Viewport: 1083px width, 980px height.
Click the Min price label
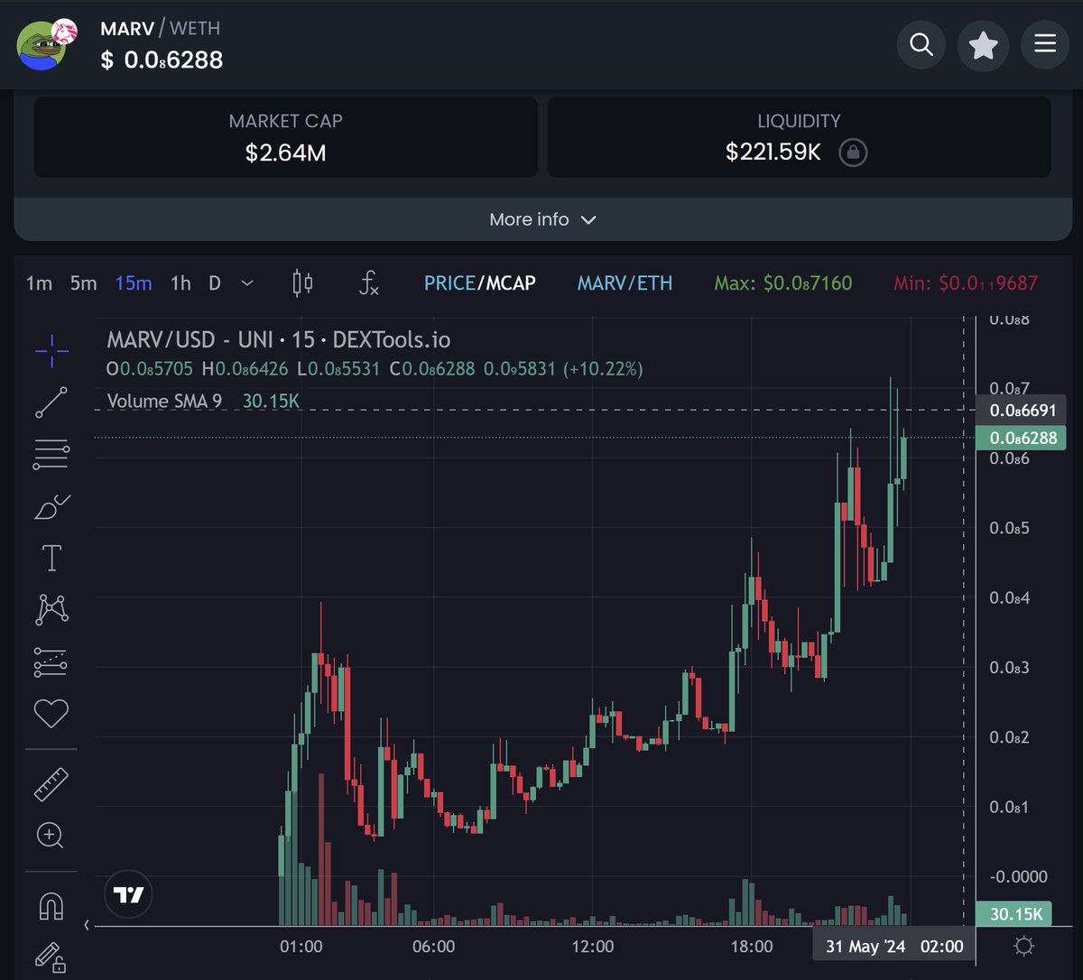966,283
